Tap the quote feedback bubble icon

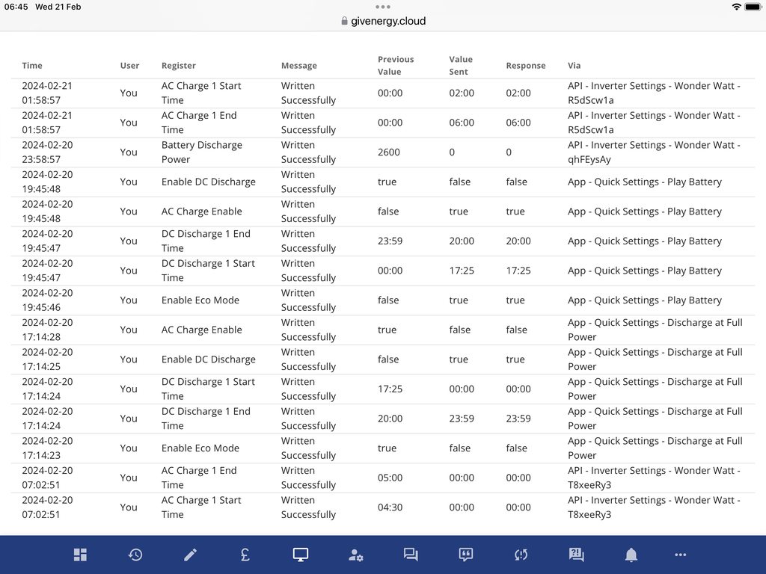tap(466, 555)
